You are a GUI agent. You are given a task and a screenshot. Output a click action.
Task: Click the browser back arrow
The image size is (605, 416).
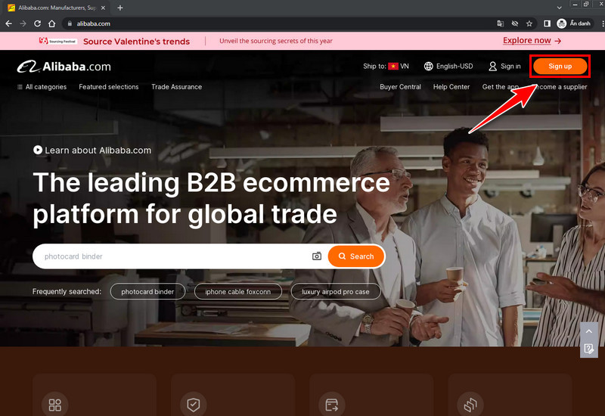8,23
